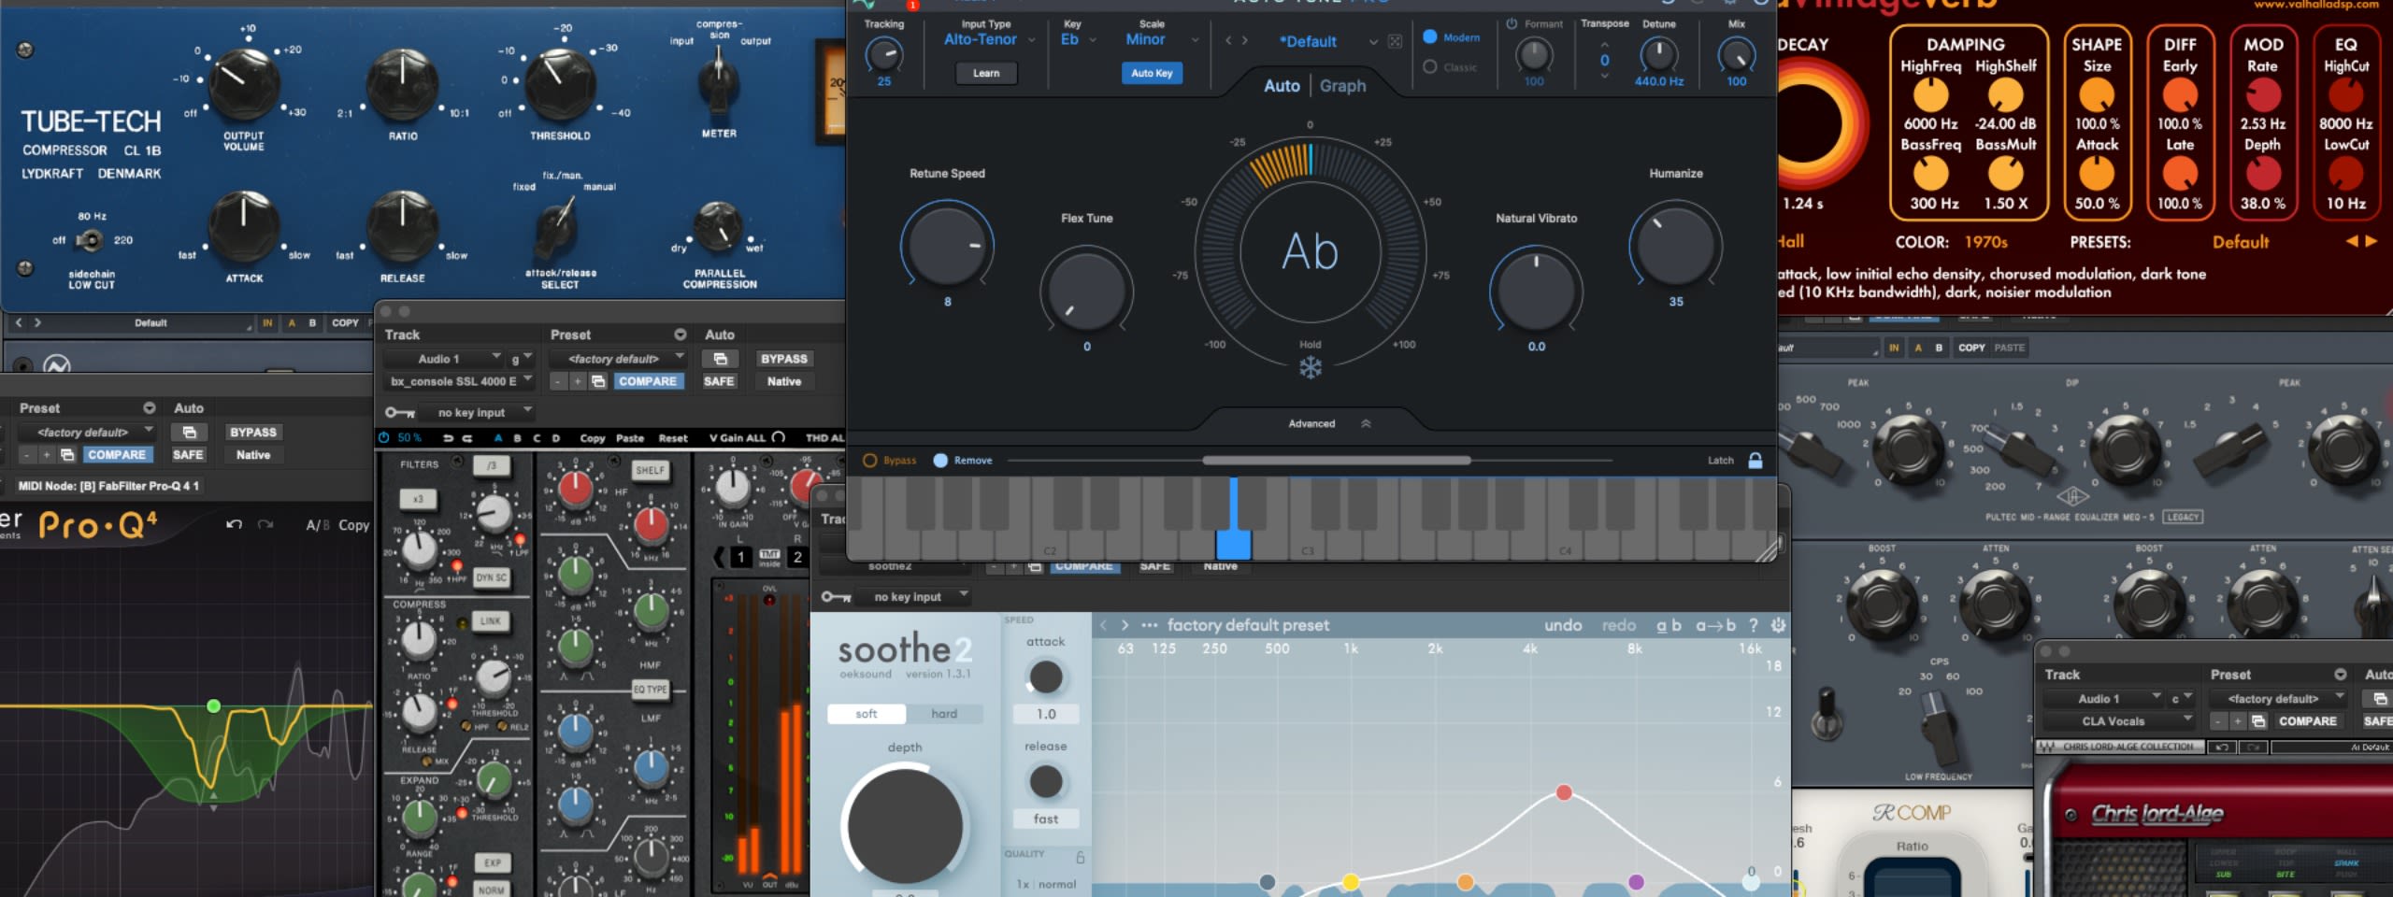2393x897 pixels.
Task: Open the Input Type Alto-Tenor dropdown
Action: click(x=990, y=39)
